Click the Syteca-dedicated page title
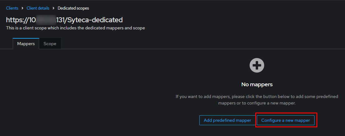This screenshot has width=345, height=136. coord(64,20)
